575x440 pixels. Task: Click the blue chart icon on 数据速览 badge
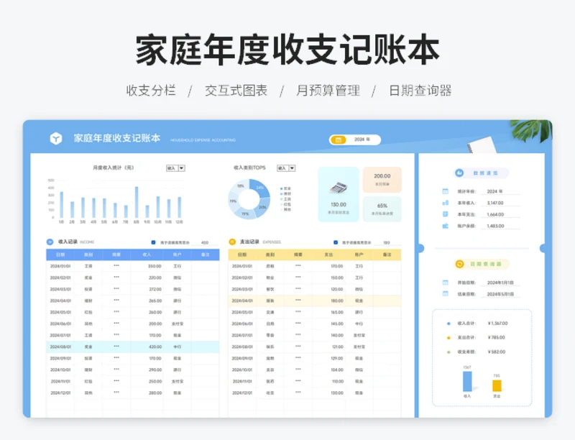point(459,173)
